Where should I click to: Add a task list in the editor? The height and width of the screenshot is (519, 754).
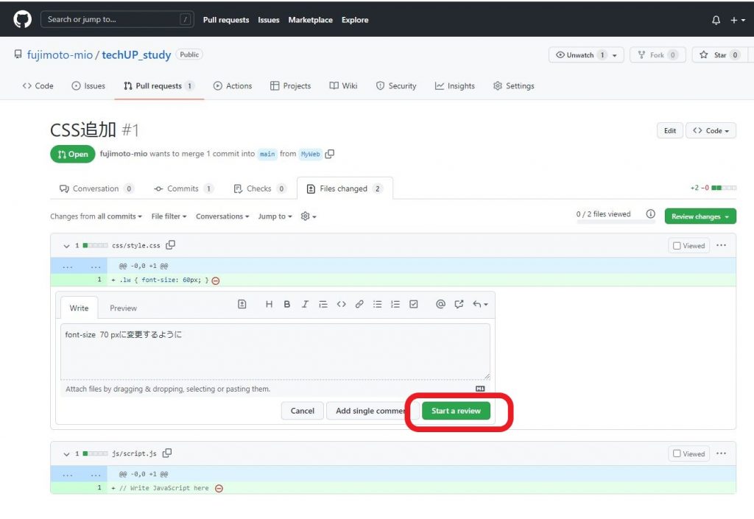[413, 304]
